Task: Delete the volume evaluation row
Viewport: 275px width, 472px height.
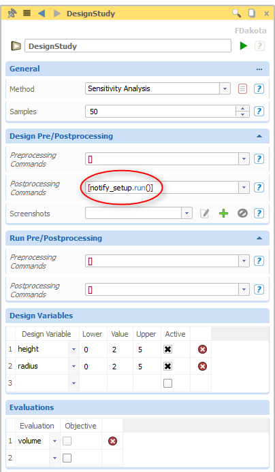Action: (x=112, y=441)
